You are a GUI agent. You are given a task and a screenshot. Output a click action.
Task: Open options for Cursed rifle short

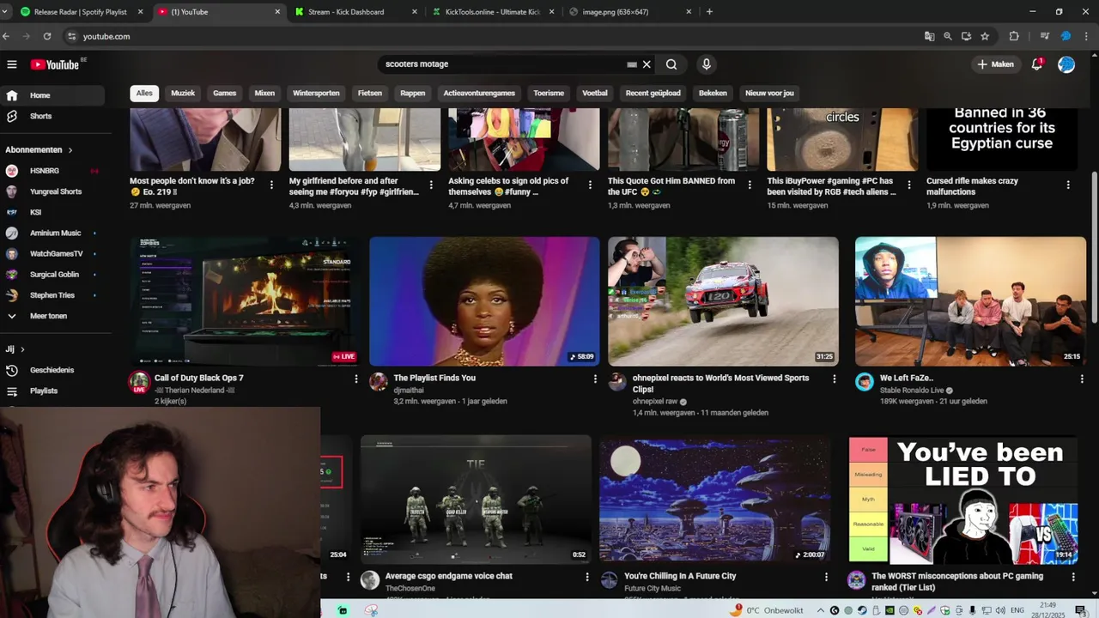click(x=1068, y=185)
